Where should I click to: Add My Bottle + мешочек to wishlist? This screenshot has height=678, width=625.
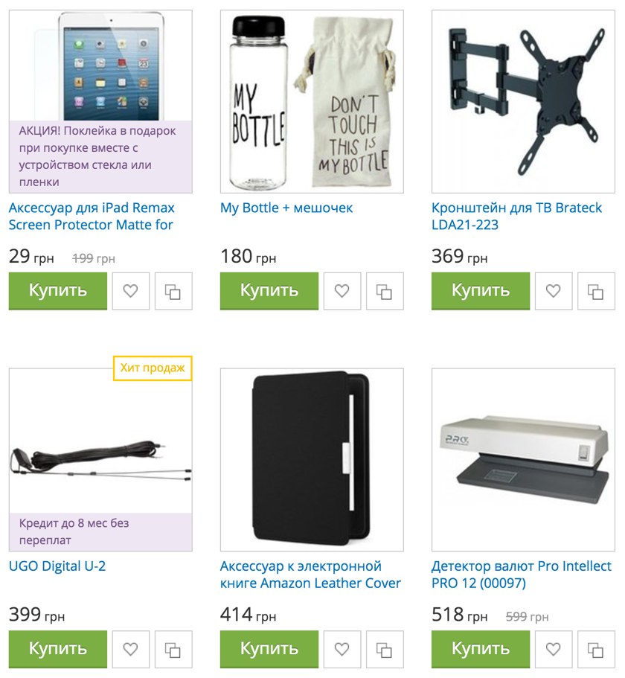342,291
